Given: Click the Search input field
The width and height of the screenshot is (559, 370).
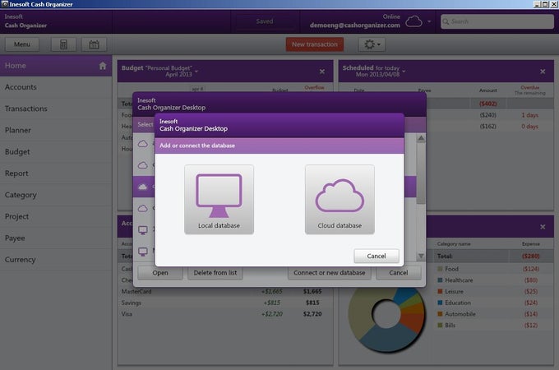Looking at the screenshot, I should point(497,21).
